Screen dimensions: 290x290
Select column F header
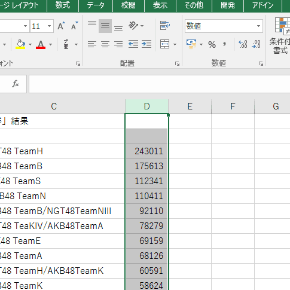233,106
